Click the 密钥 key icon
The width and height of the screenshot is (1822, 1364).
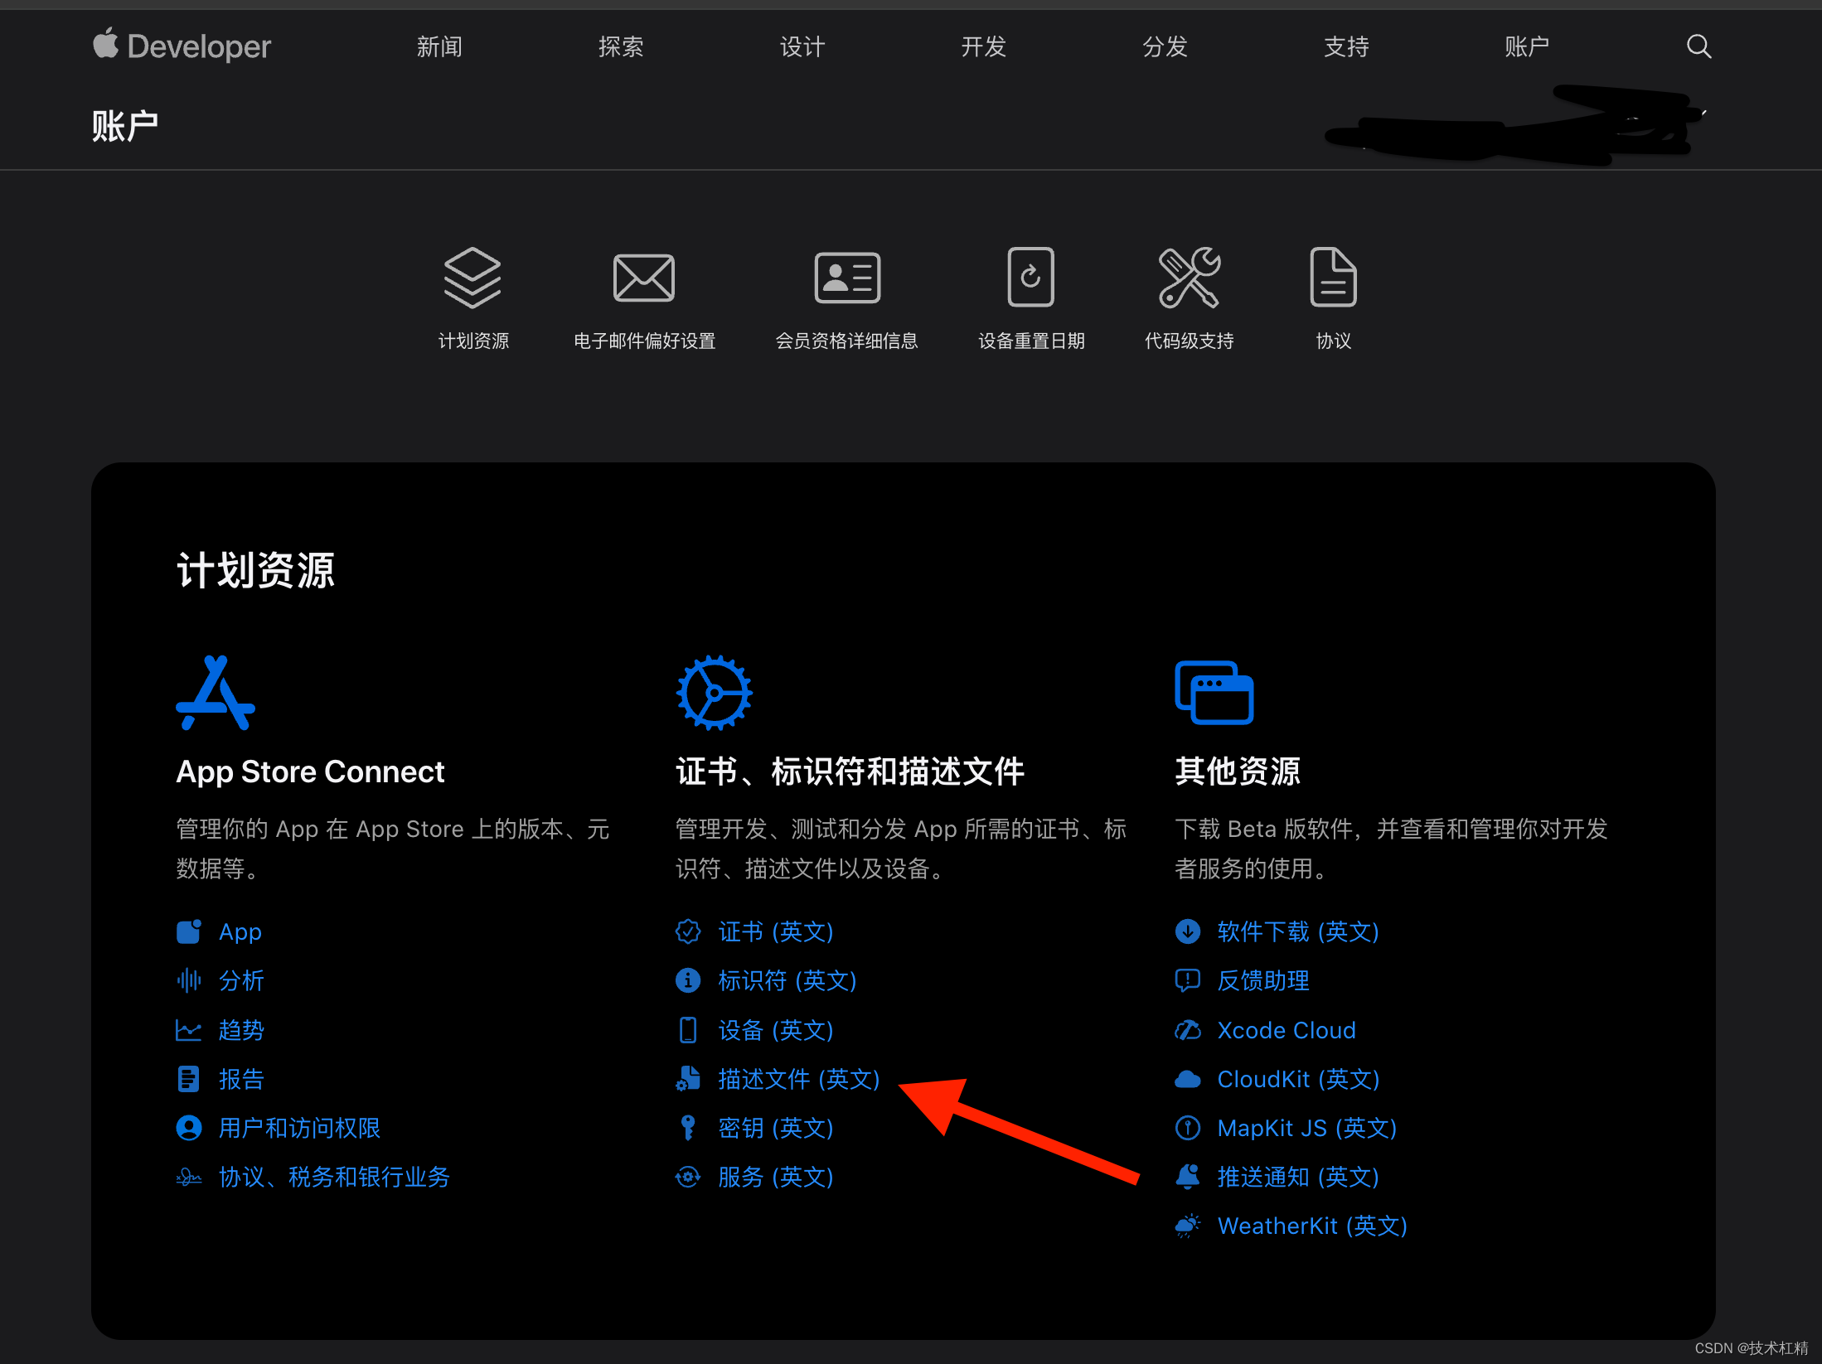688,1128
